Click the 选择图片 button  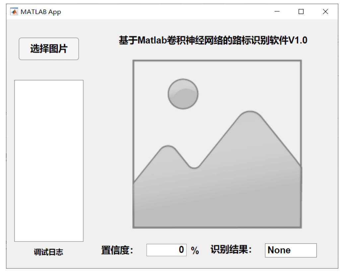tap(49, 49)
